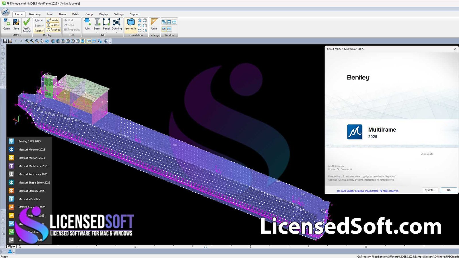Add a new Joint from Add group

(87, 24)
